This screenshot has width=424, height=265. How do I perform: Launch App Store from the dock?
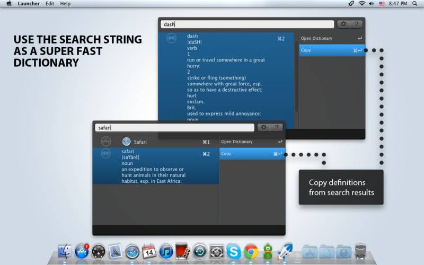click(x=82, y=252)
